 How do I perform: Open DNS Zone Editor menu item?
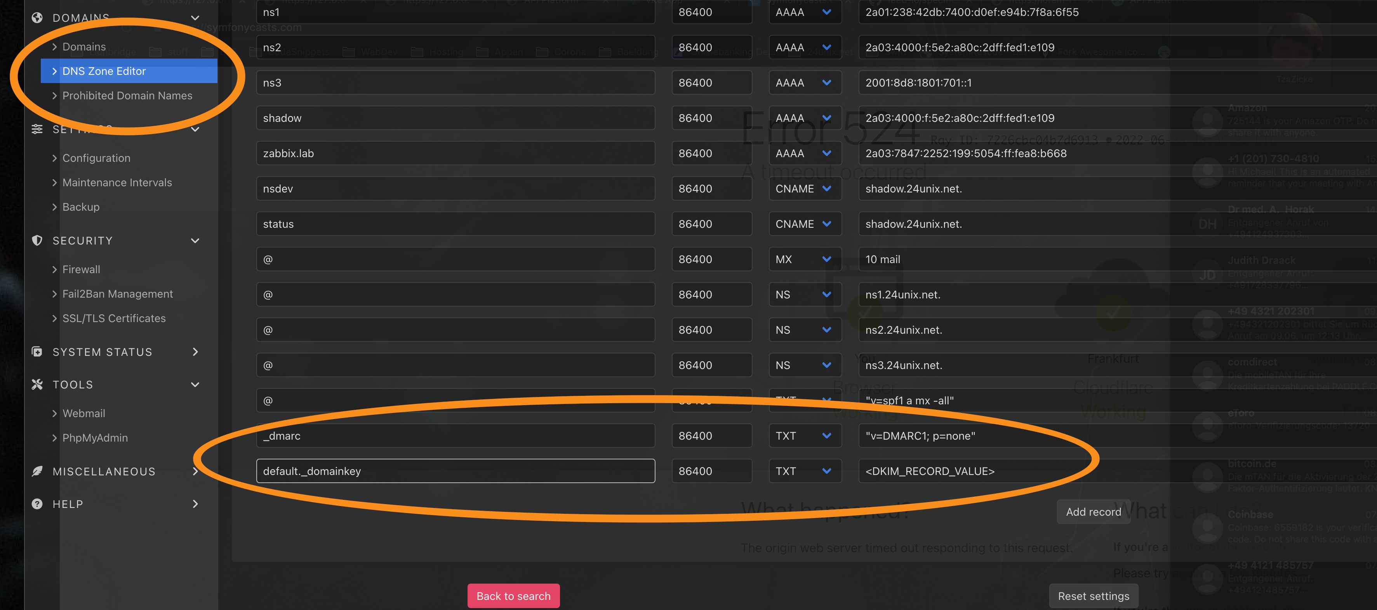coord(104,71)
